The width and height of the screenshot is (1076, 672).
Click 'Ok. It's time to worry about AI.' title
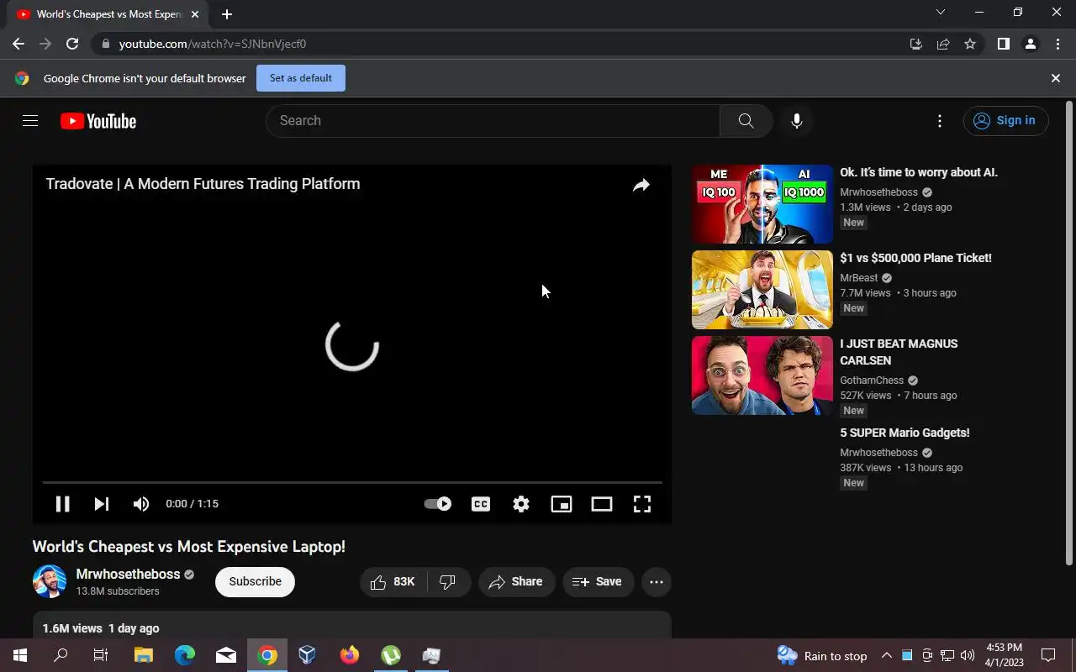coord(919,172)
